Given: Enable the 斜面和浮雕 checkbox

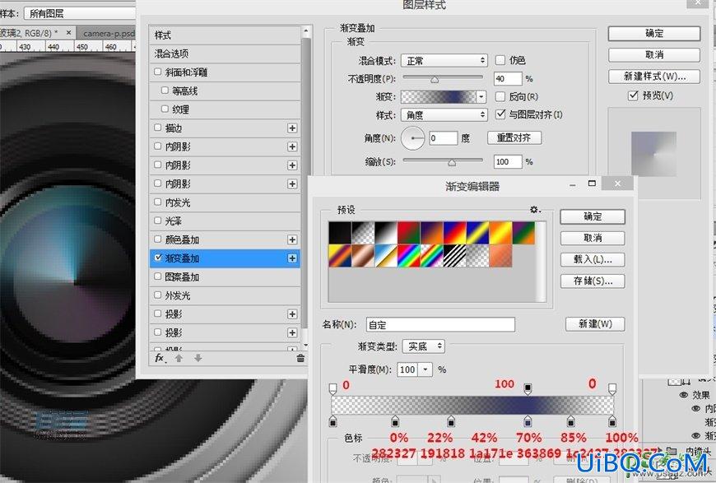Looking at the screenshot, I should (157, 72).
